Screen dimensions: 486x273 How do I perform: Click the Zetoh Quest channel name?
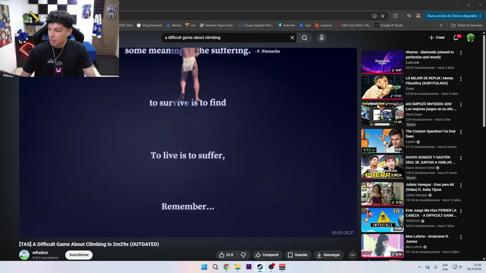[414, 115]
